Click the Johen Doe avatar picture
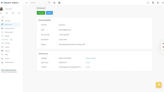The image size is (164, 92). point(2,9)
